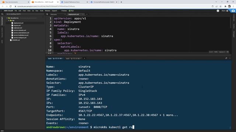Reload the browser page
The image size is (236, 132).
(11, 7)
